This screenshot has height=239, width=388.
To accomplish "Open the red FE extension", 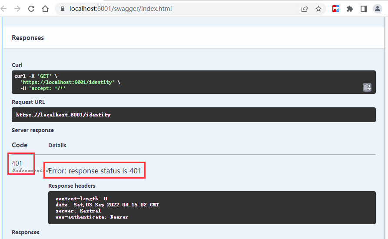I will tap(336, 9).
